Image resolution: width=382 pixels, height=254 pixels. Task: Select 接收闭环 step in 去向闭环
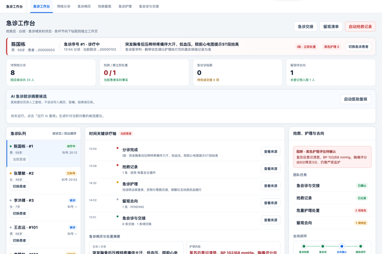(x=360, y=248)
